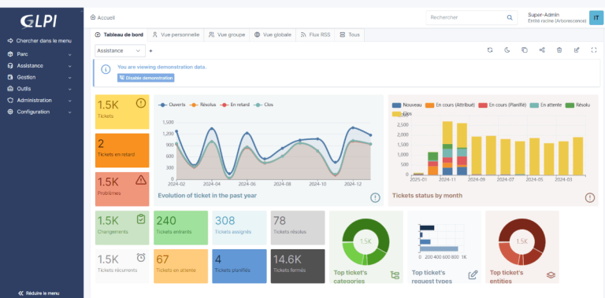
Task: Toggle Résolus series in line chart legend
Action: (x=203, y=105)
